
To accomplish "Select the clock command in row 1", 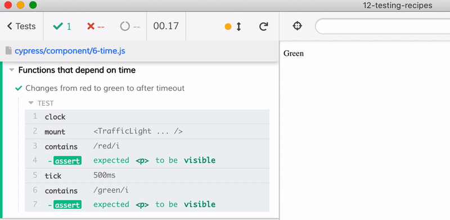I will coord(147,117).
